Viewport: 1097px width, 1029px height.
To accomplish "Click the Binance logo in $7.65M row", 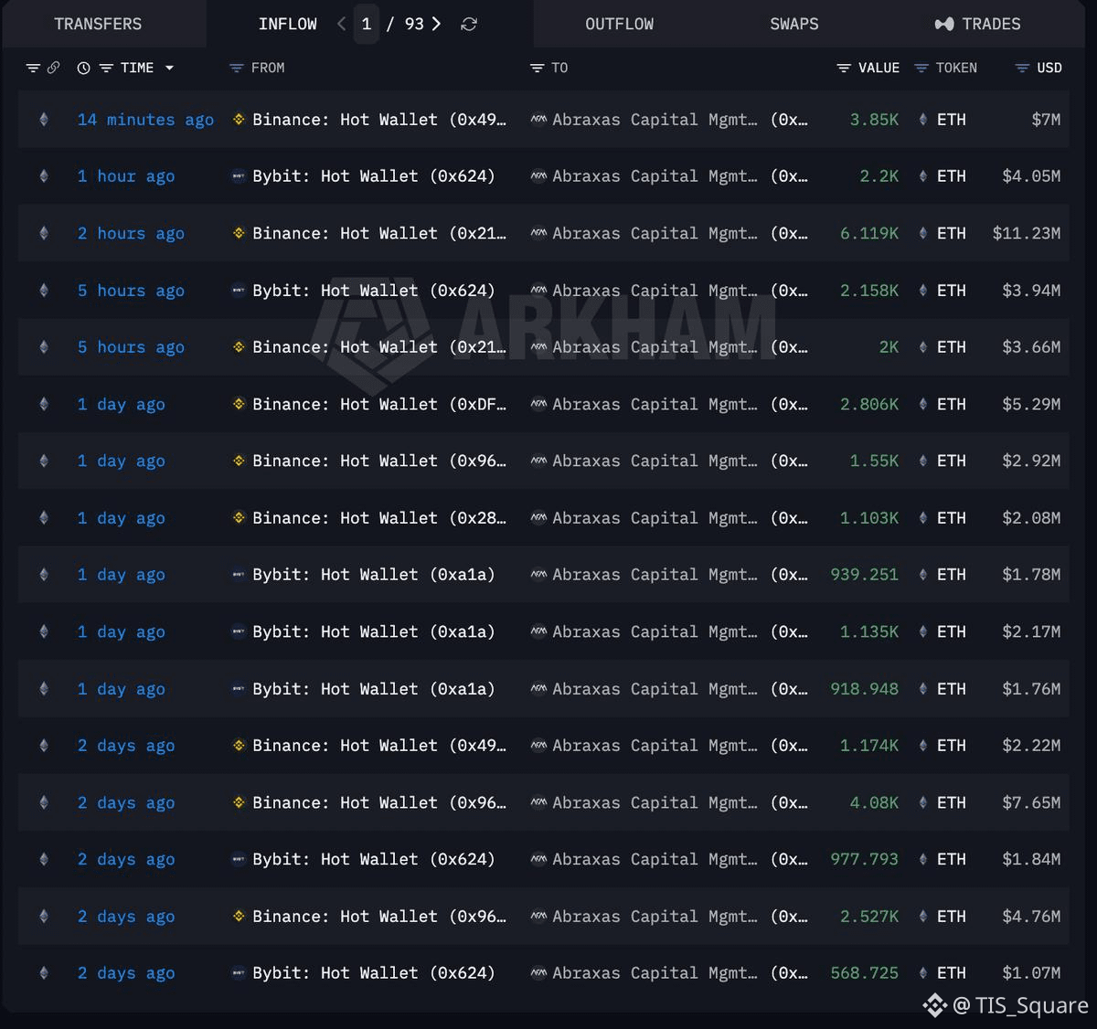I will click(x=239, y=802).
